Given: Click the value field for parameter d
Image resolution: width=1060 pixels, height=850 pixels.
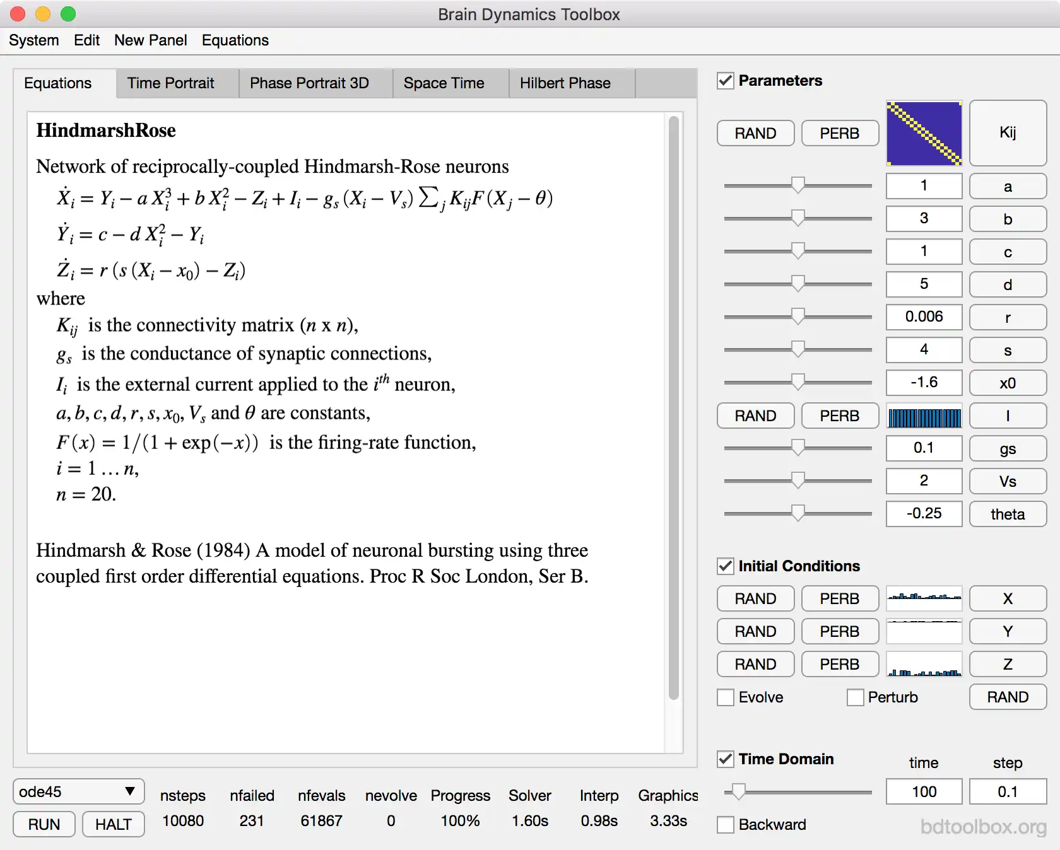Looking at the screenshot, I should 924,284.
